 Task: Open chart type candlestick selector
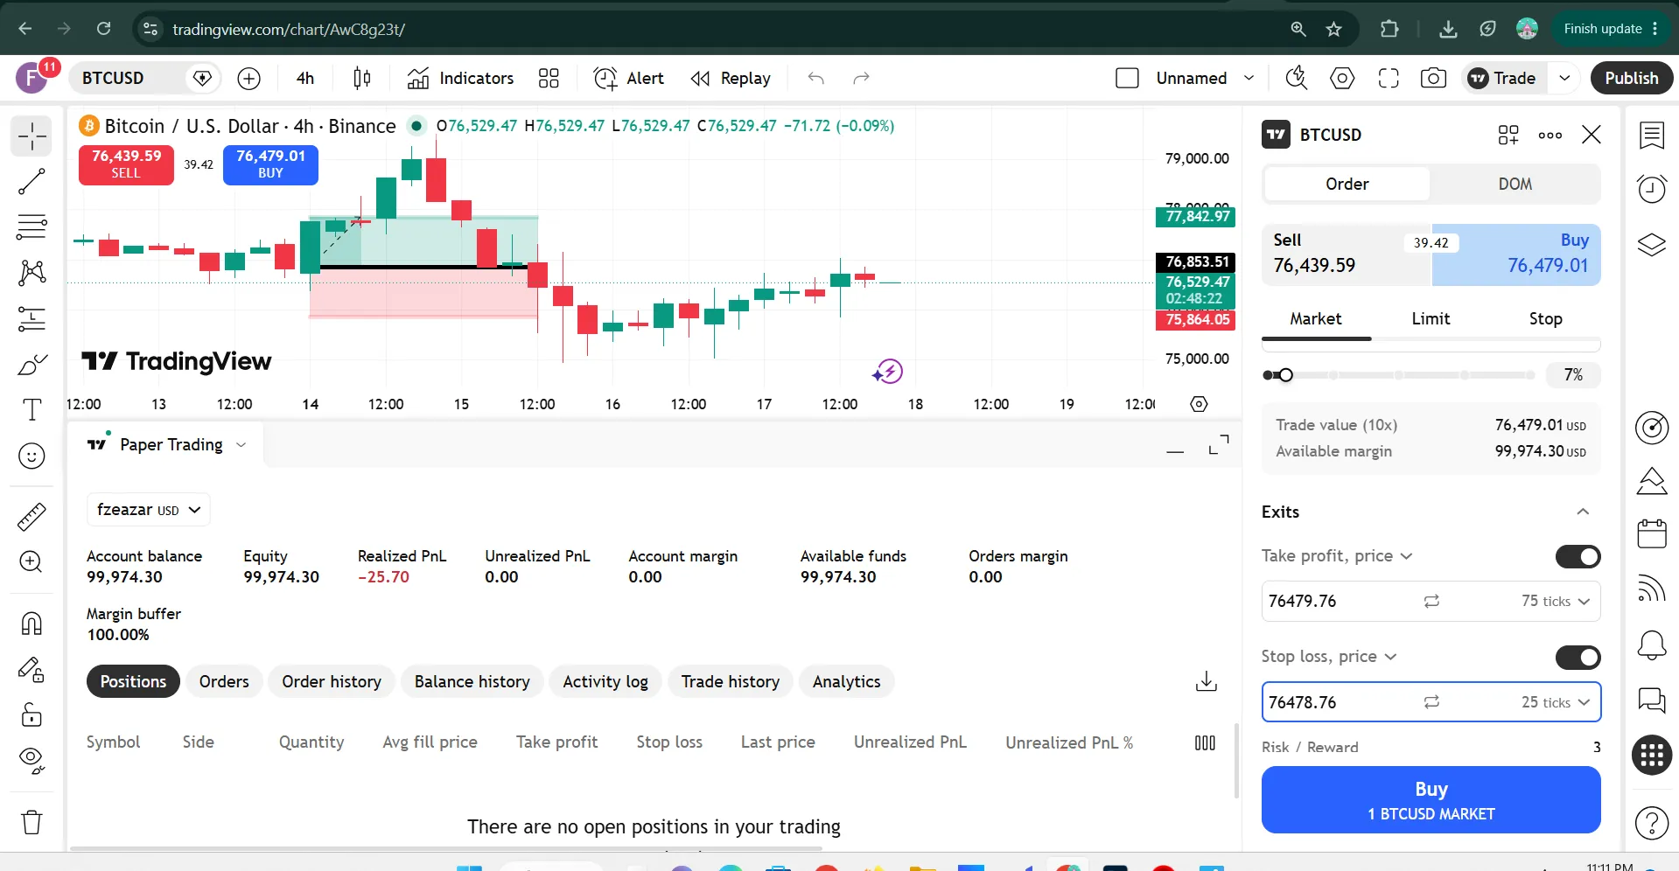361,78
